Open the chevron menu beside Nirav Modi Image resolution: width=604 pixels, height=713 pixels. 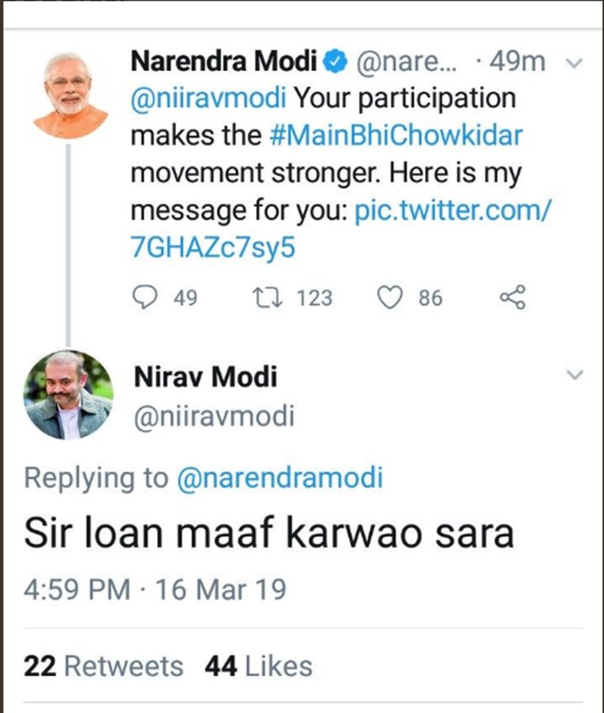[576, 374]
